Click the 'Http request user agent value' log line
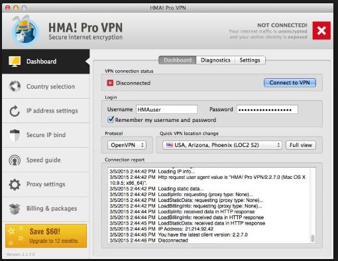Image resolution: width=338 pixels, height=261 pixels. click(x=207, y=180)
